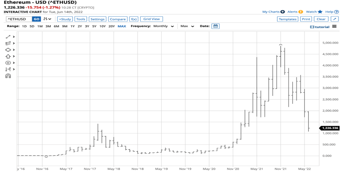Open the +Study menu
344x175 pixels.
[65, 19]
